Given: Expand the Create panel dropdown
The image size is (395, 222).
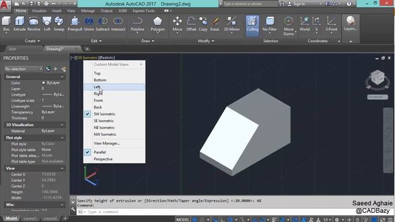Looking at the screenshot, I should 32,41.
